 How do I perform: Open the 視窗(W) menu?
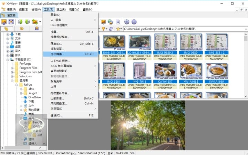74,10
